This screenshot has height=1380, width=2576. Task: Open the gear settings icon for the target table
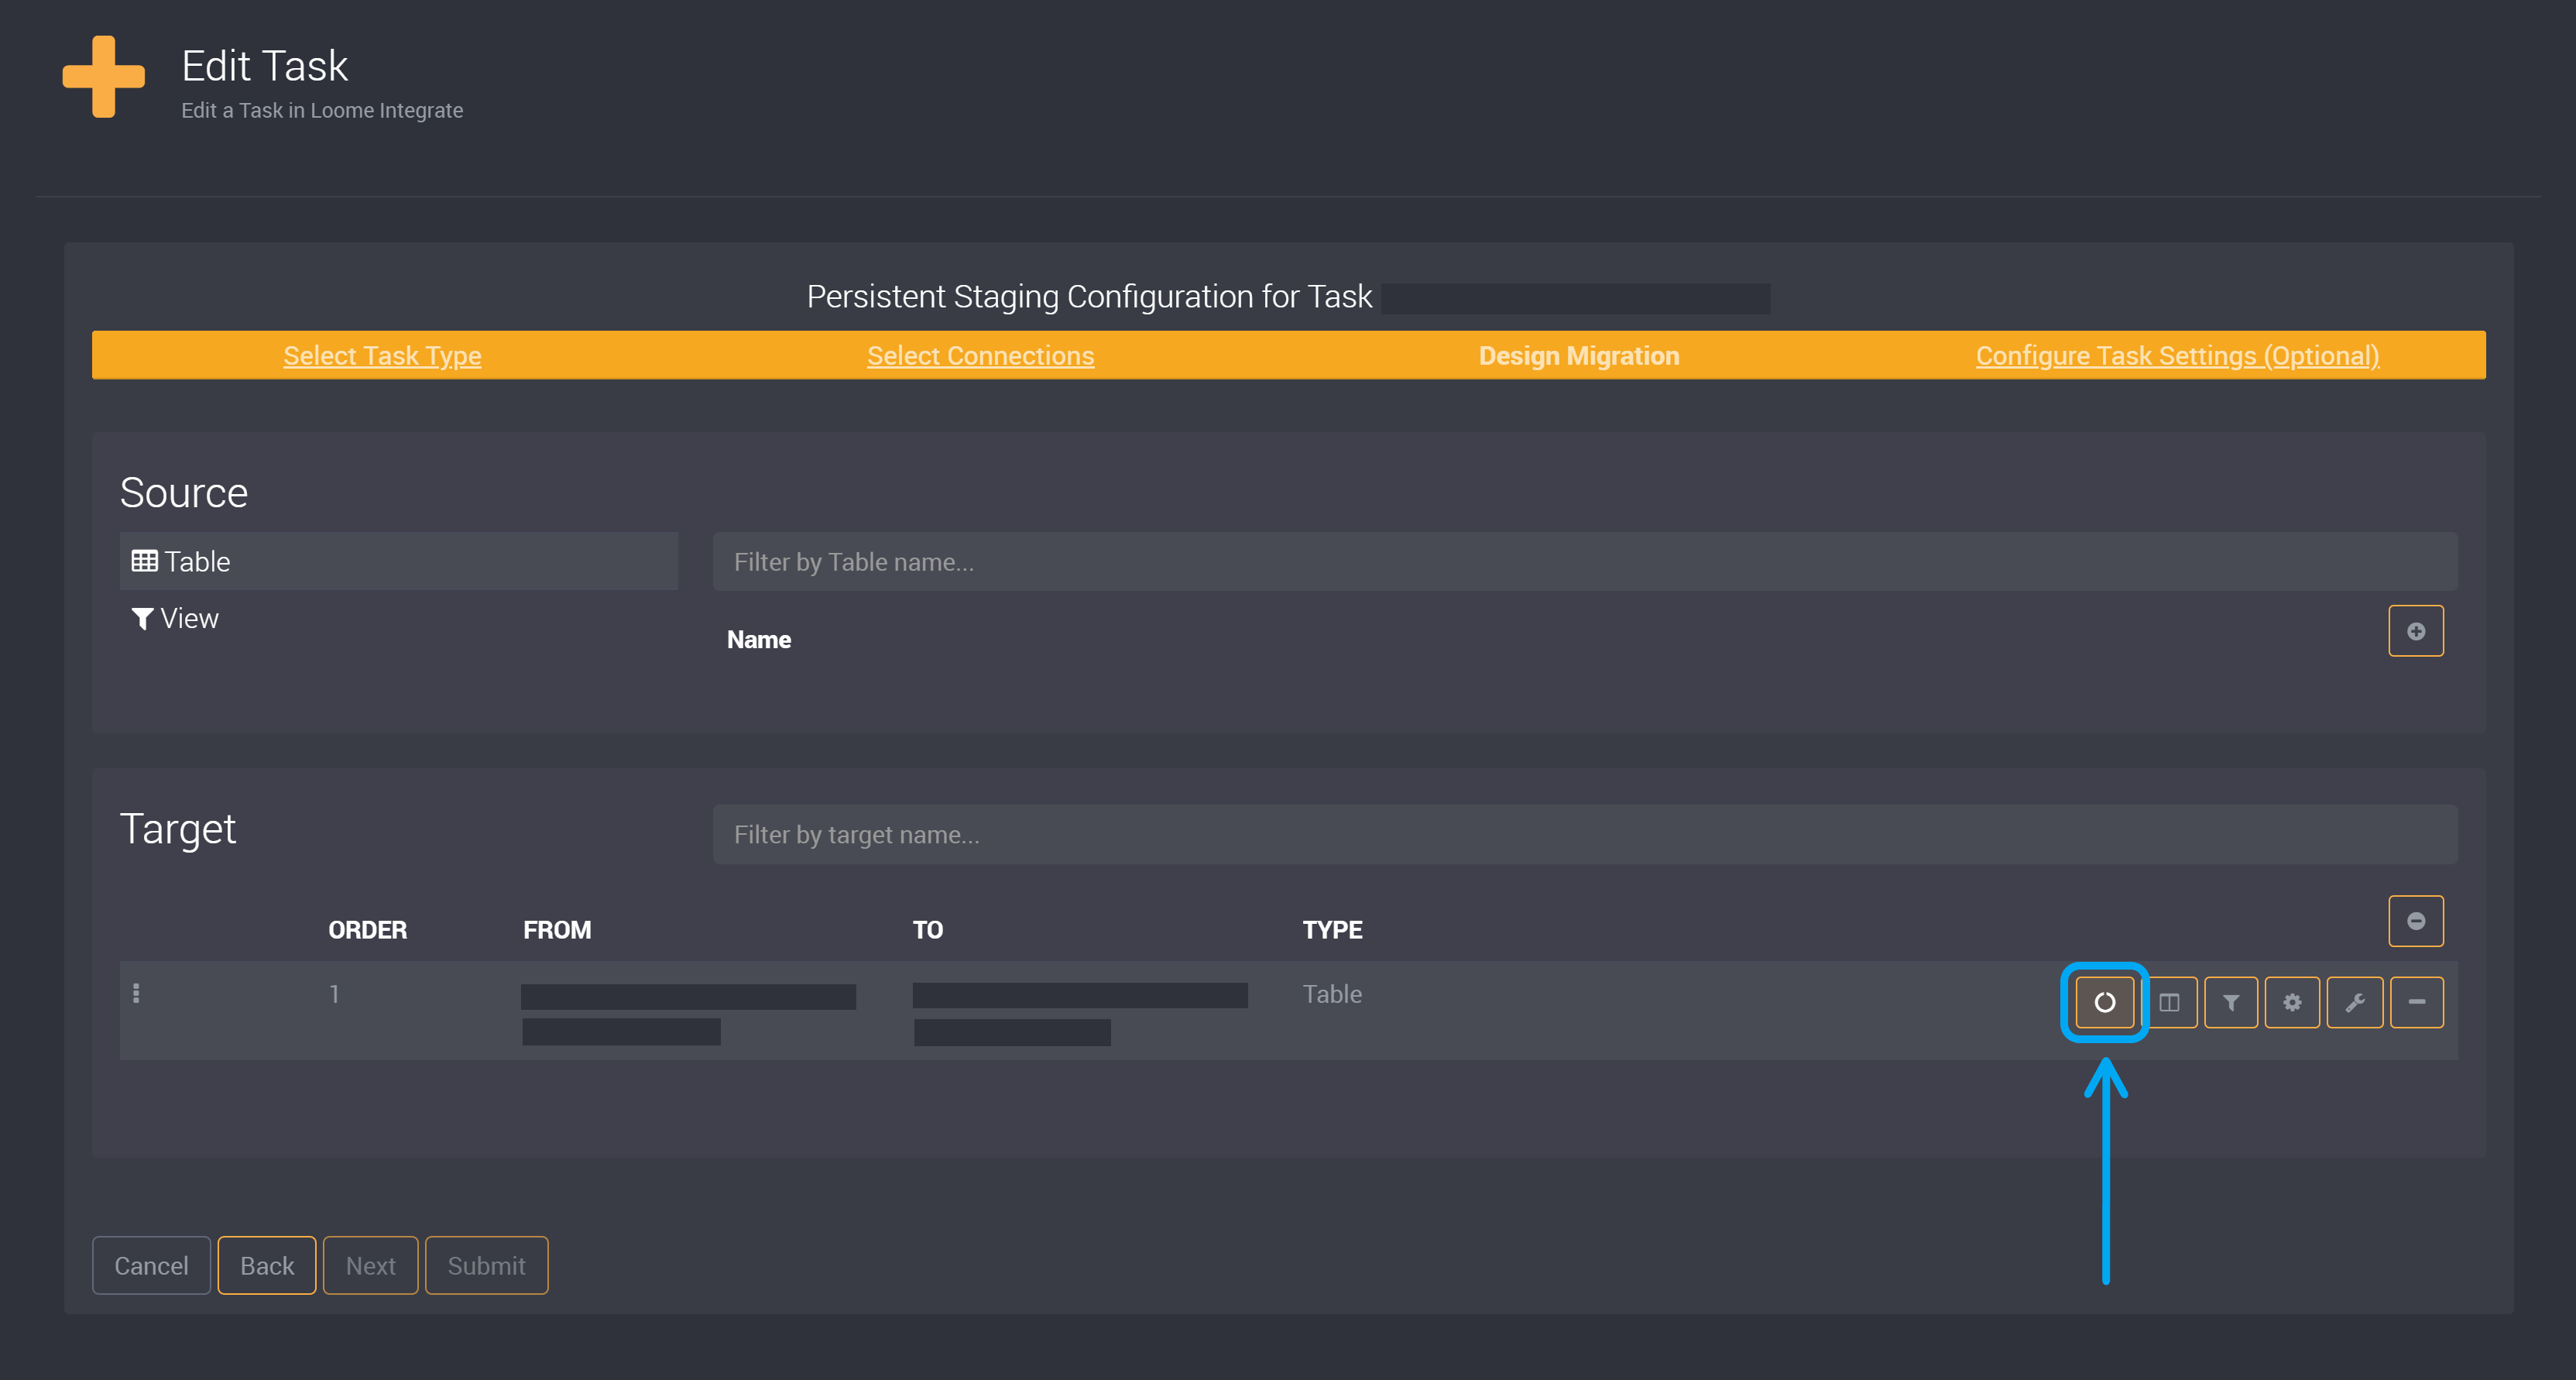pos(2293,1002)
